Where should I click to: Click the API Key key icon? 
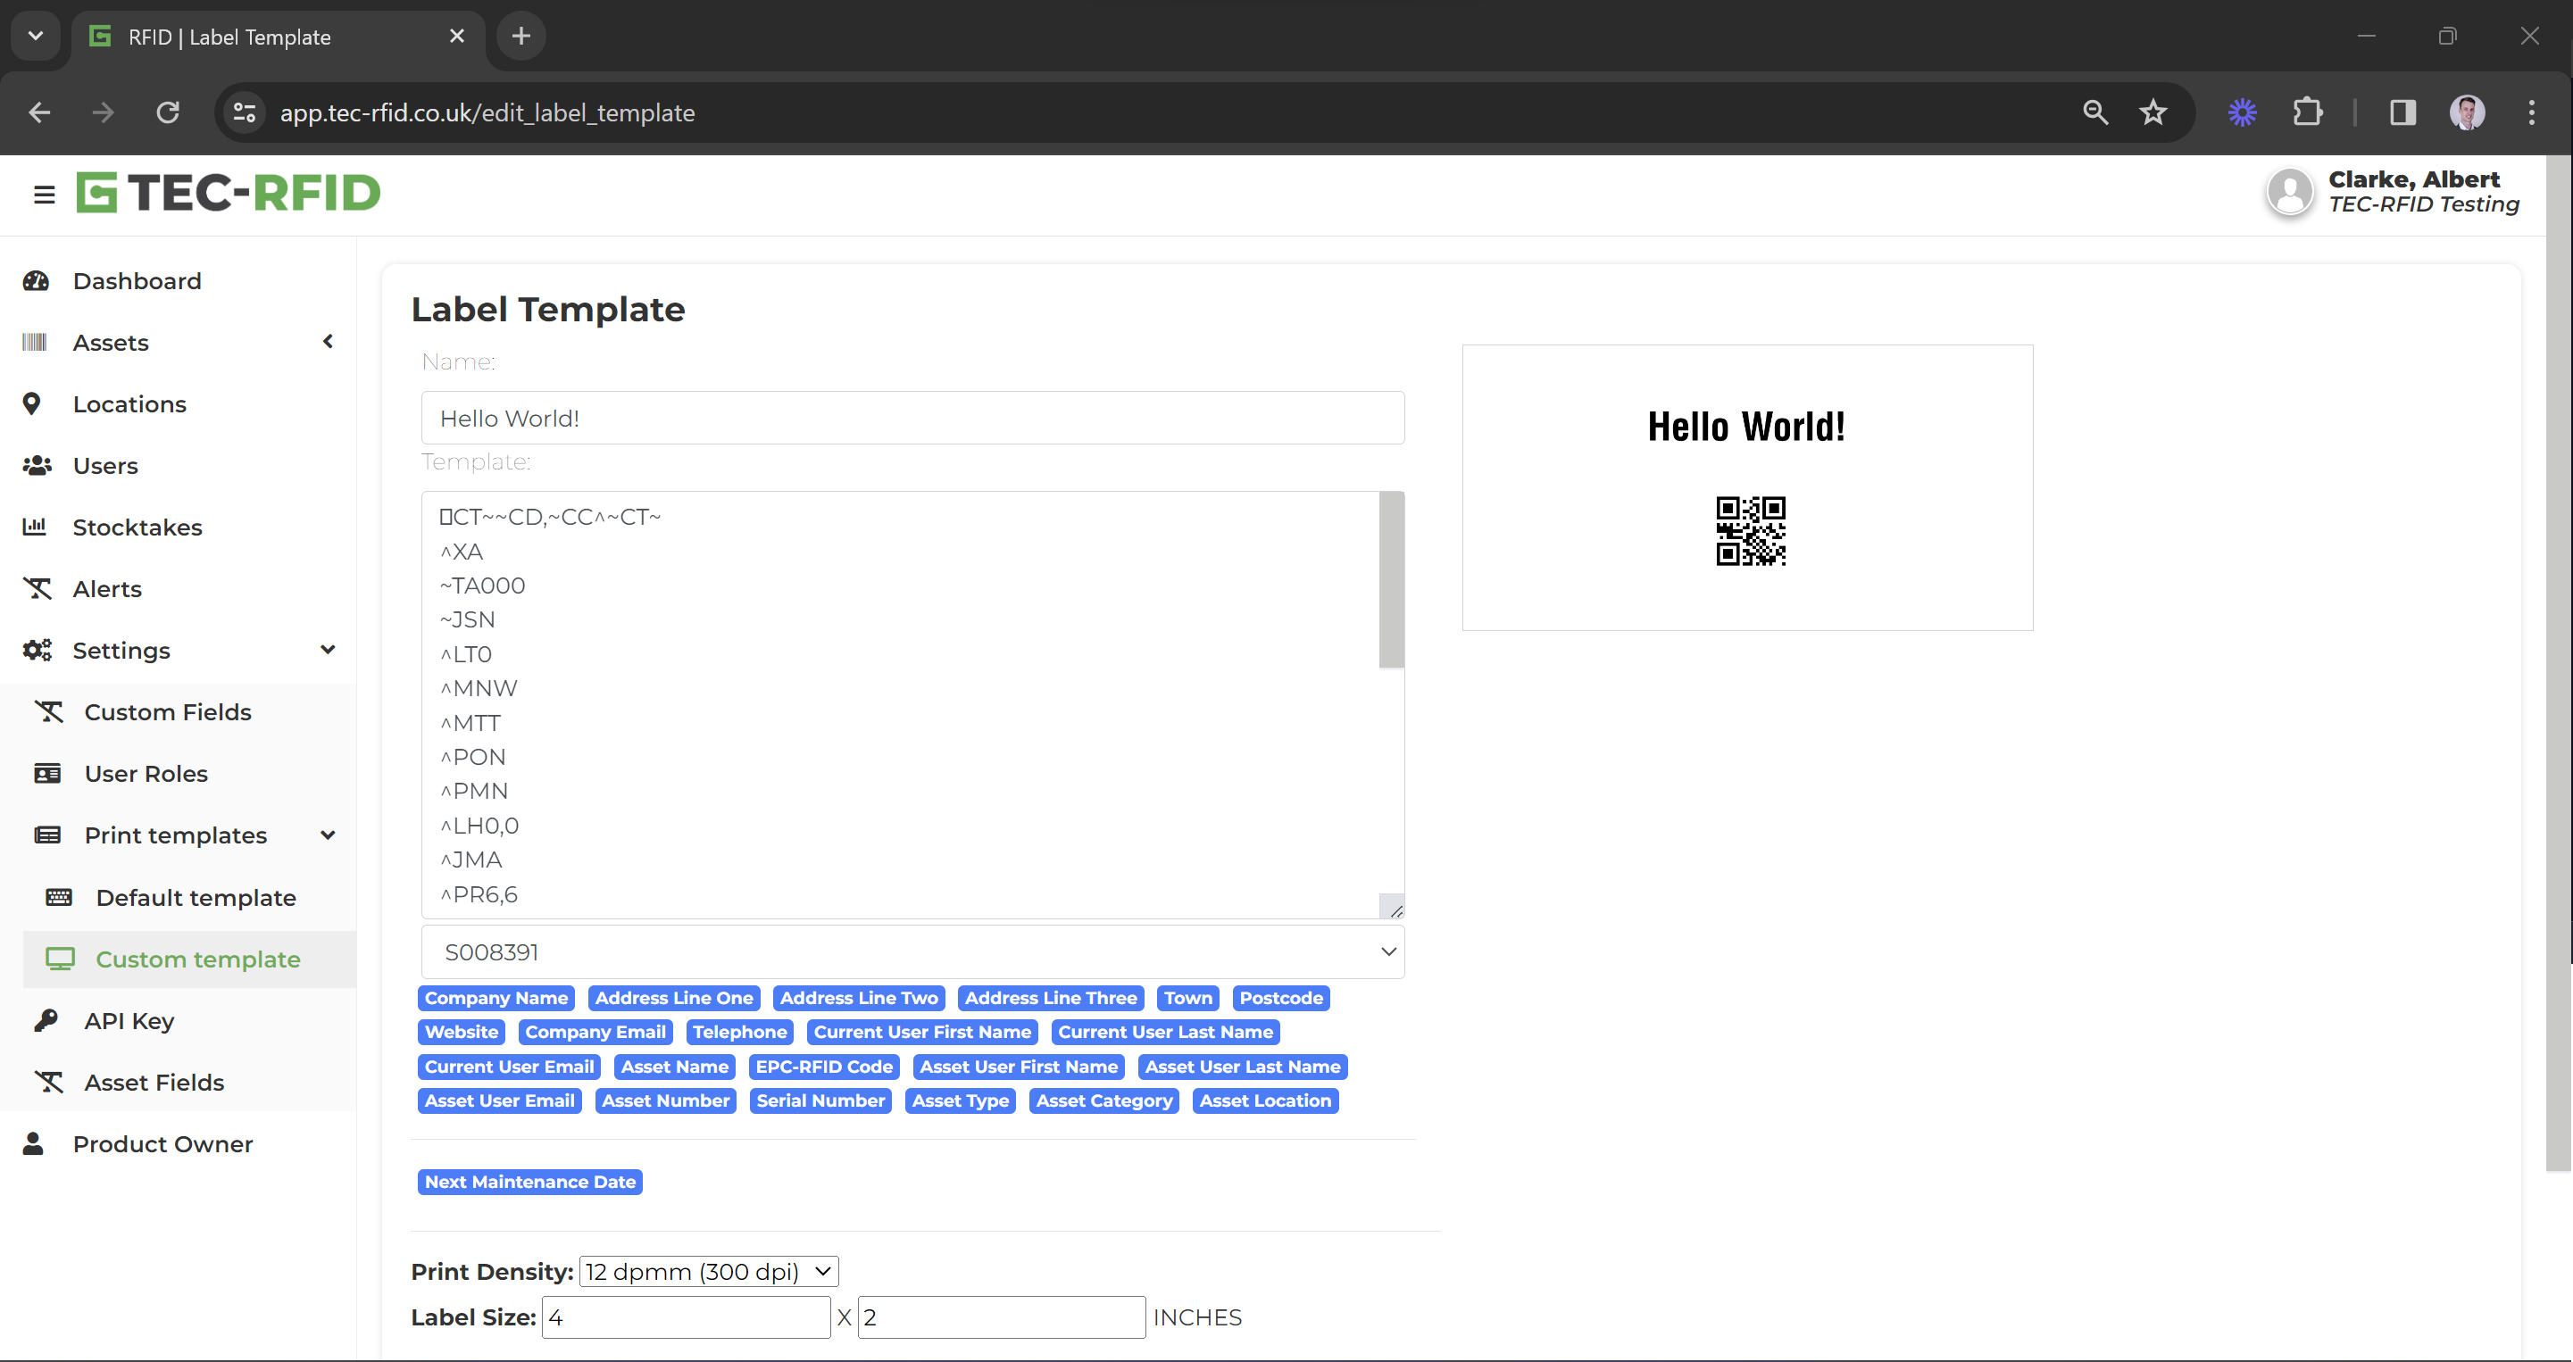pos(46,1019)
